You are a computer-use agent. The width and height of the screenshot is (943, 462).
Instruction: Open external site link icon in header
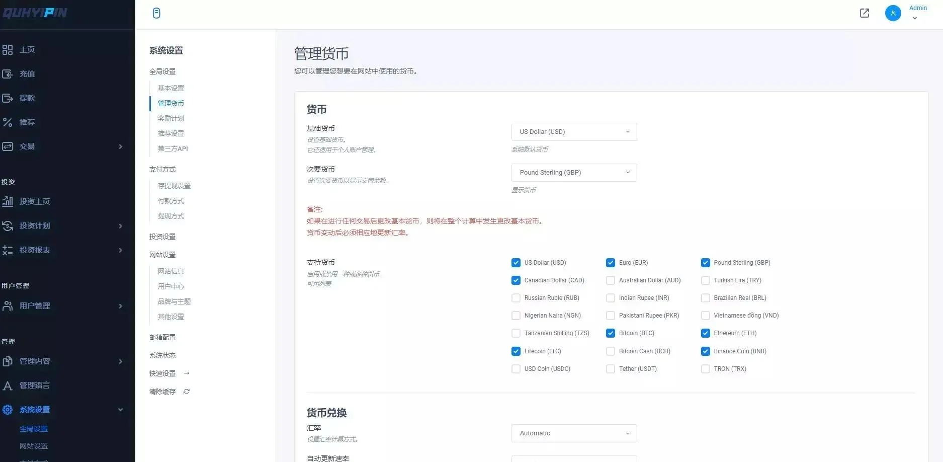coord(864,13)
